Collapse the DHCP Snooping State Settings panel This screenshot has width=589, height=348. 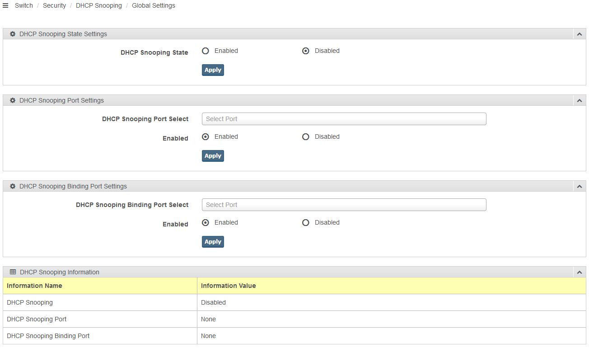click(x=579, y=34)
